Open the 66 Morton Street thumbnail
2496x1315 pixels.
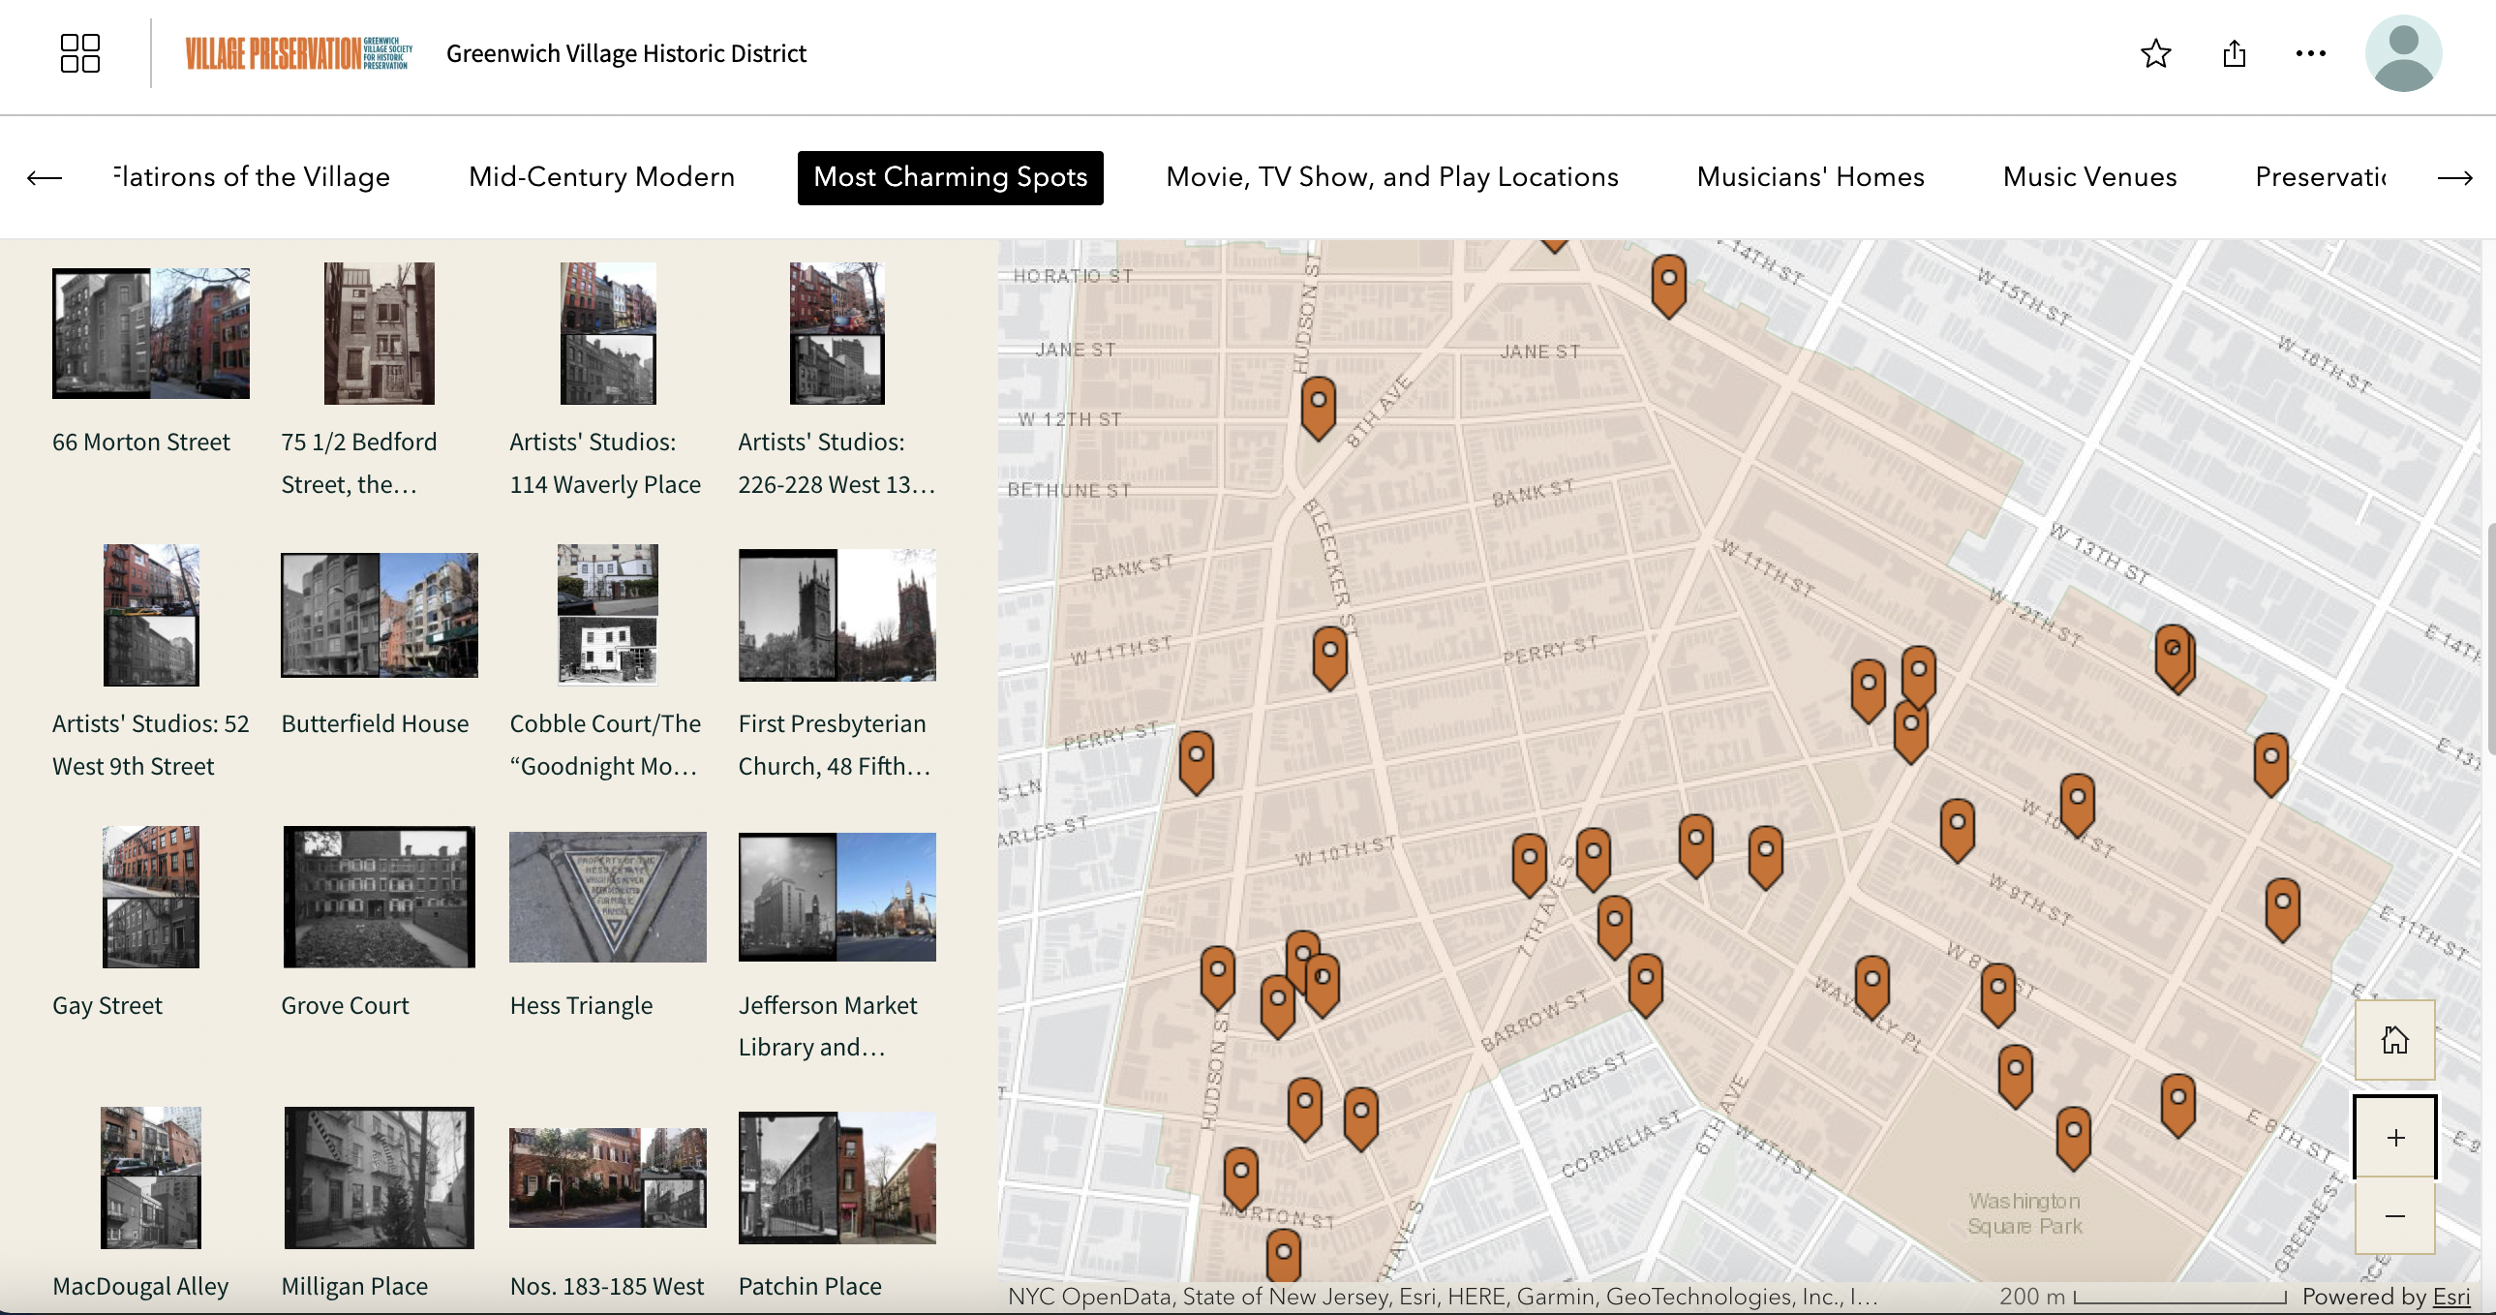(x=150, y=332)
